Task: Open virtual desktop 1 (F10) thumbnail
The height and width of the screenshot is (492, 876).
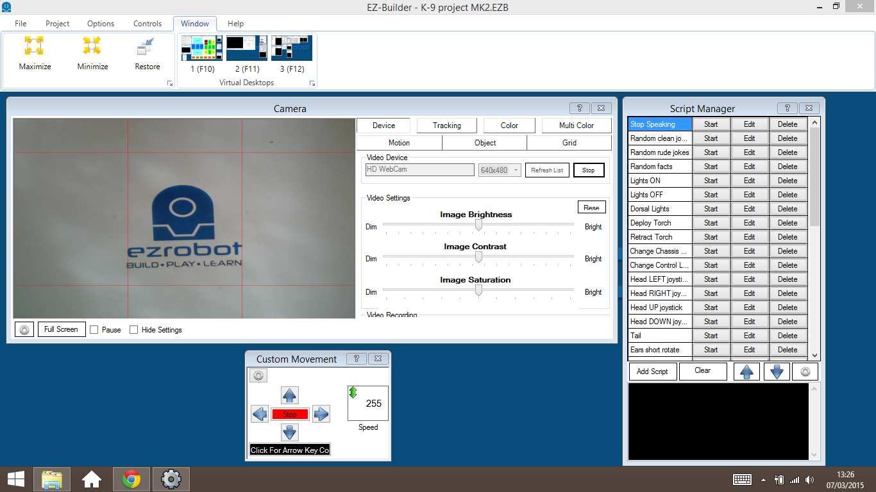Action: [x=201, y=47]
